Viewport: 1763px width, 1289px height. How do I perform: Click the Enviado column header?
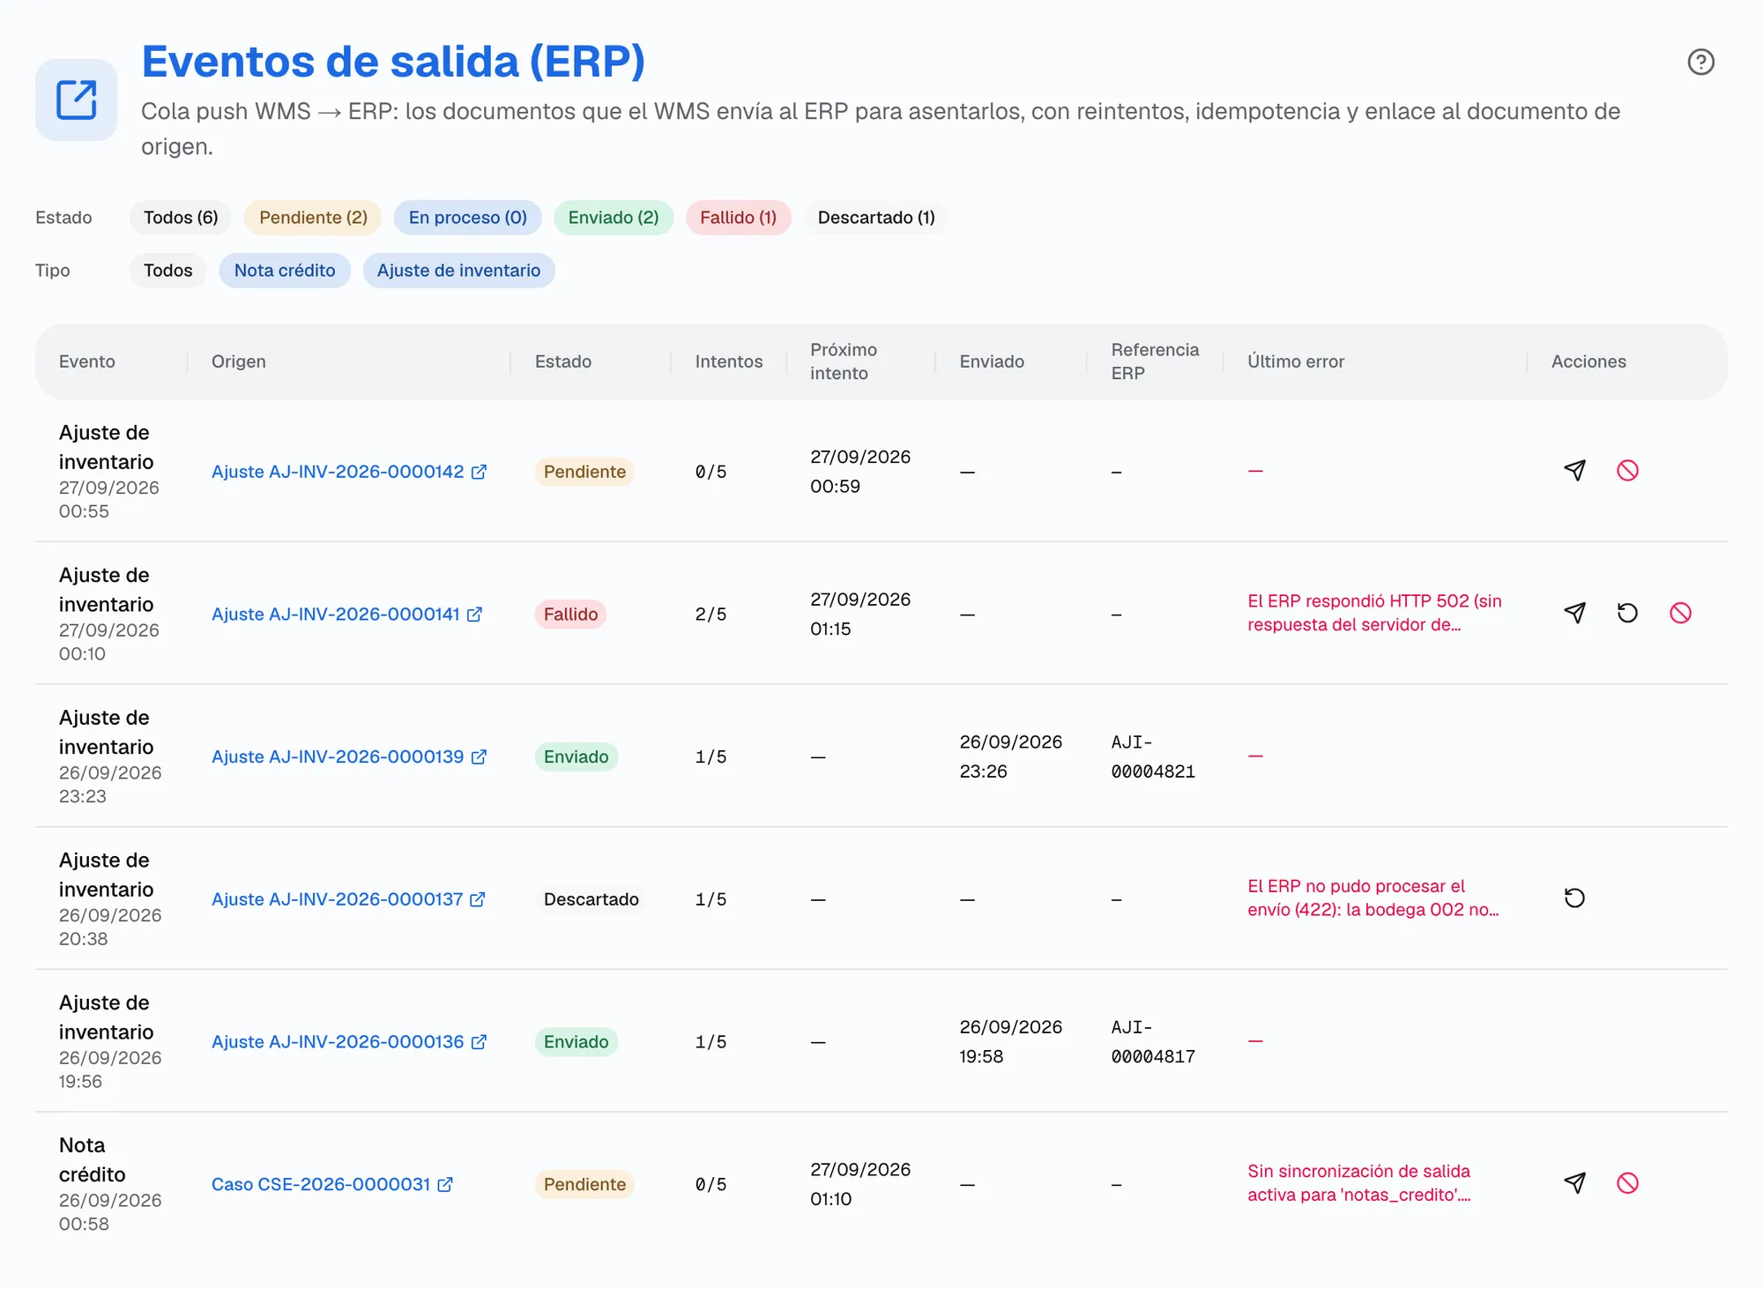[x=992, y=361]
